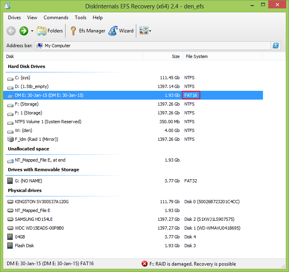Click the application icon in title bar

click(7, 6)
